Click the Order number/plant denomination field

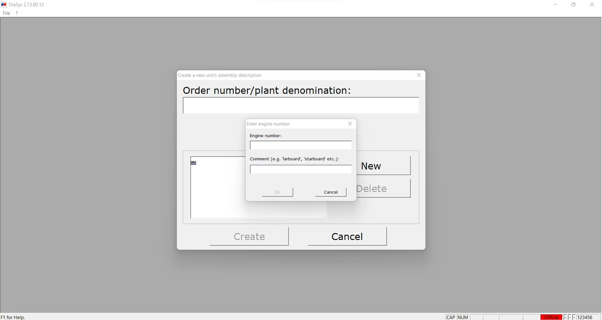301,105
